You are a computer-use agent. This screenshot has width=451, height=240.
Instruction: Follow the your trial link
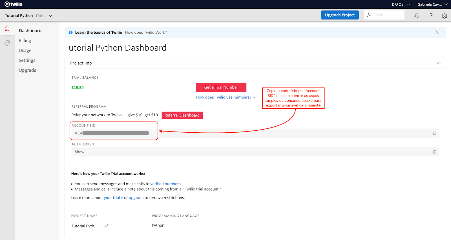113,198
